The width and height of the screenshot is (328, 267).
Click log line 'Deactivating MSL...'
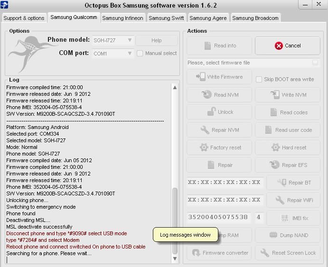[28, 220]
